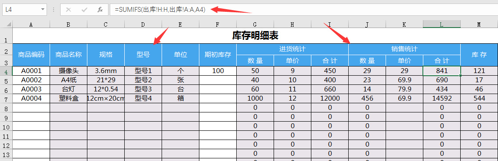Click cell with code A0003
The image size is (498, 161).
click(x=31, y=89)
